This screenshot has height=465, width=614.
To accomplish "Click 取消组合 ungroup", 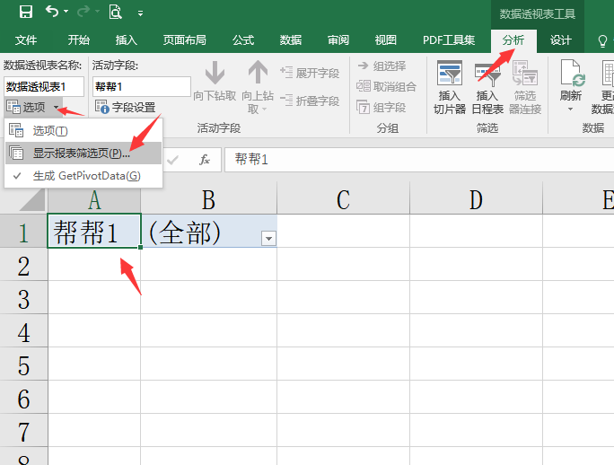I will coord(386,86).
